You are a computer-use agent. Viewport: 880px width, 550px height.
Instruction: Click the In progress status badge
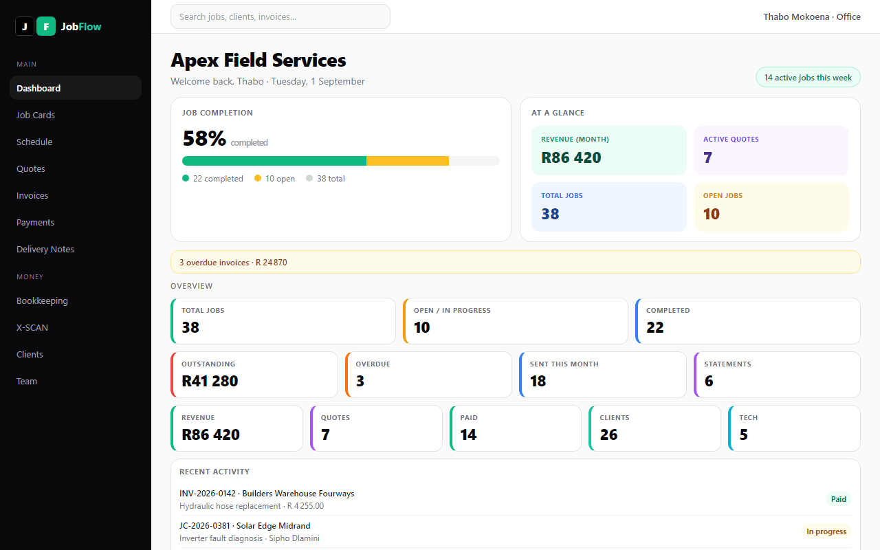826,531
